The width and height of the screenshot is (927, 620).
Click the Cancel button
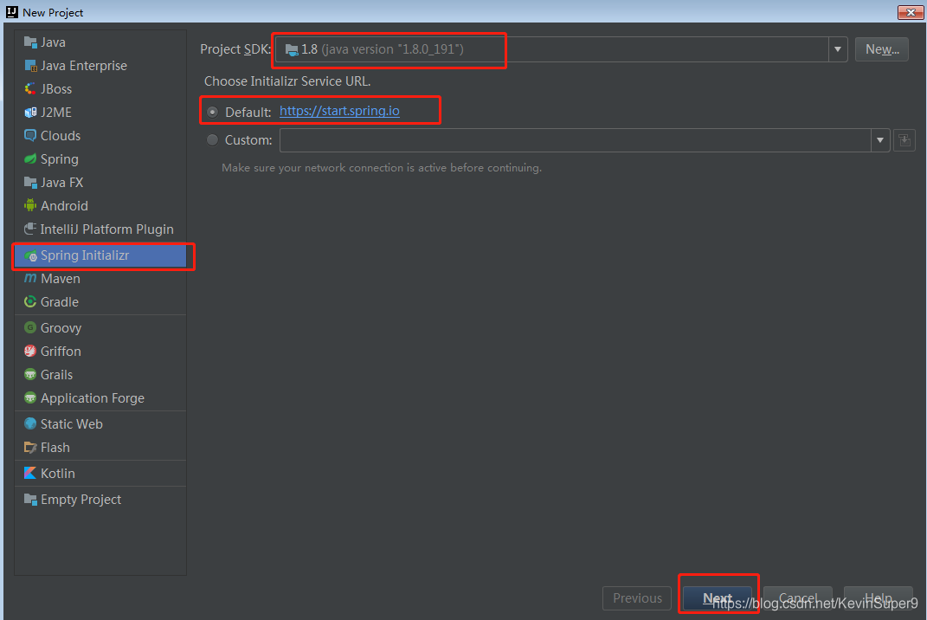click(x=797, y=598)
